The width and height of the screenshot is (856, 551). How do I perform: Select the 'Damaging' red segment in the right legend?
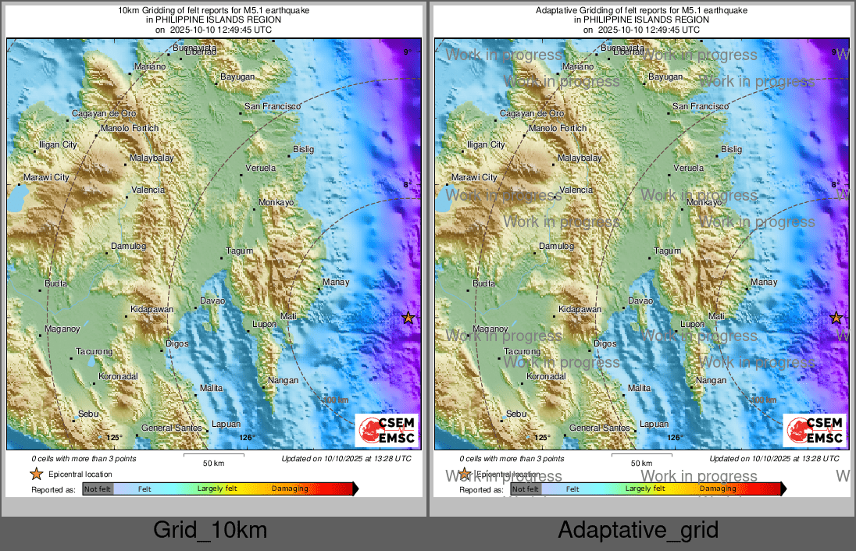(717, 489)
